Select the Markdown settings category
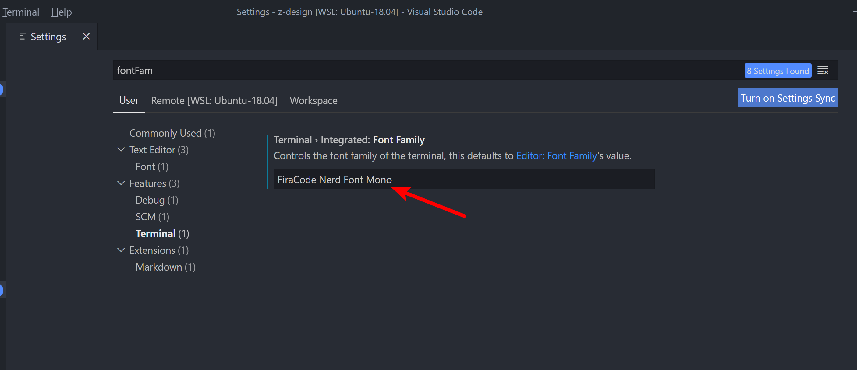The width and height of the screenshot is (857, 370). point(165,267)
